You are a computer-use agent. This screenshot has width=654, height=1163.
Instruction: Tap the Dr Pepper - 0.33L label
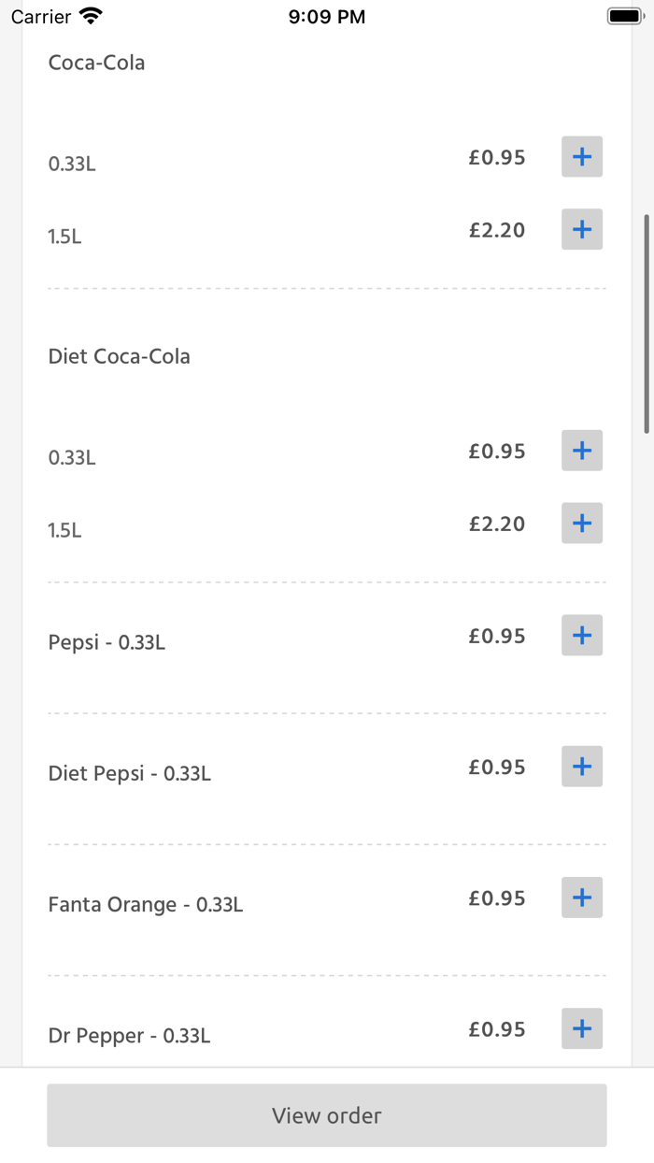click(130, 1035)
